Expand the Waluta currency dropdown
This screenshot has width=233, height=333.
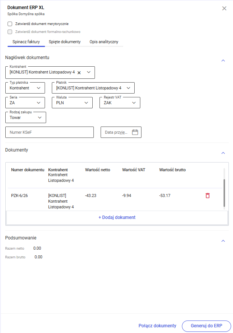71,103
